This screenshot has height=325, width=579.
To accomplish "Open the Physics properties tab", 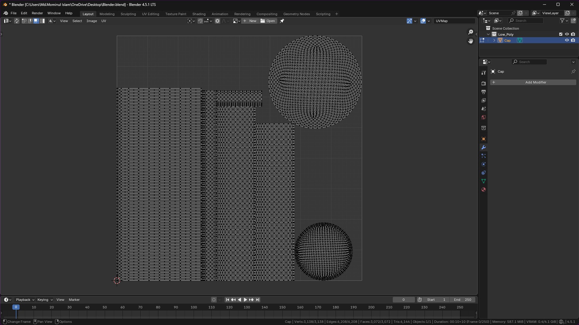I will [x=483, y=164].
